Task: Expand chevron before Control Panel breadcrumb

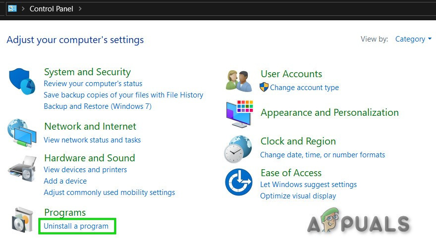Action: [23, 9]
